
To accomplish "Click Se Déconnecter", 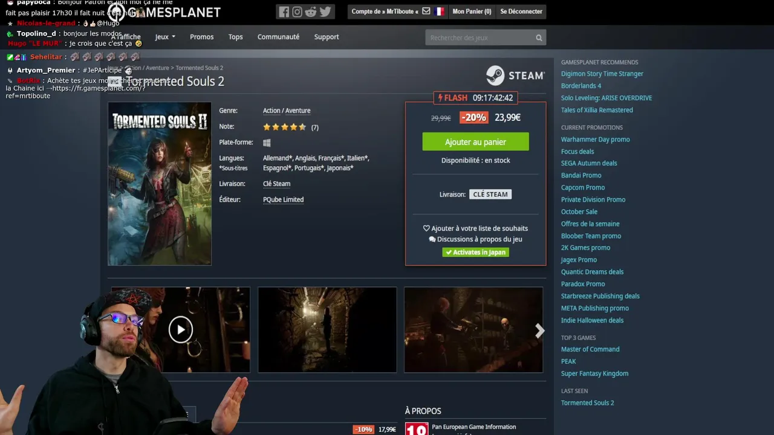I will coord(521,11).
